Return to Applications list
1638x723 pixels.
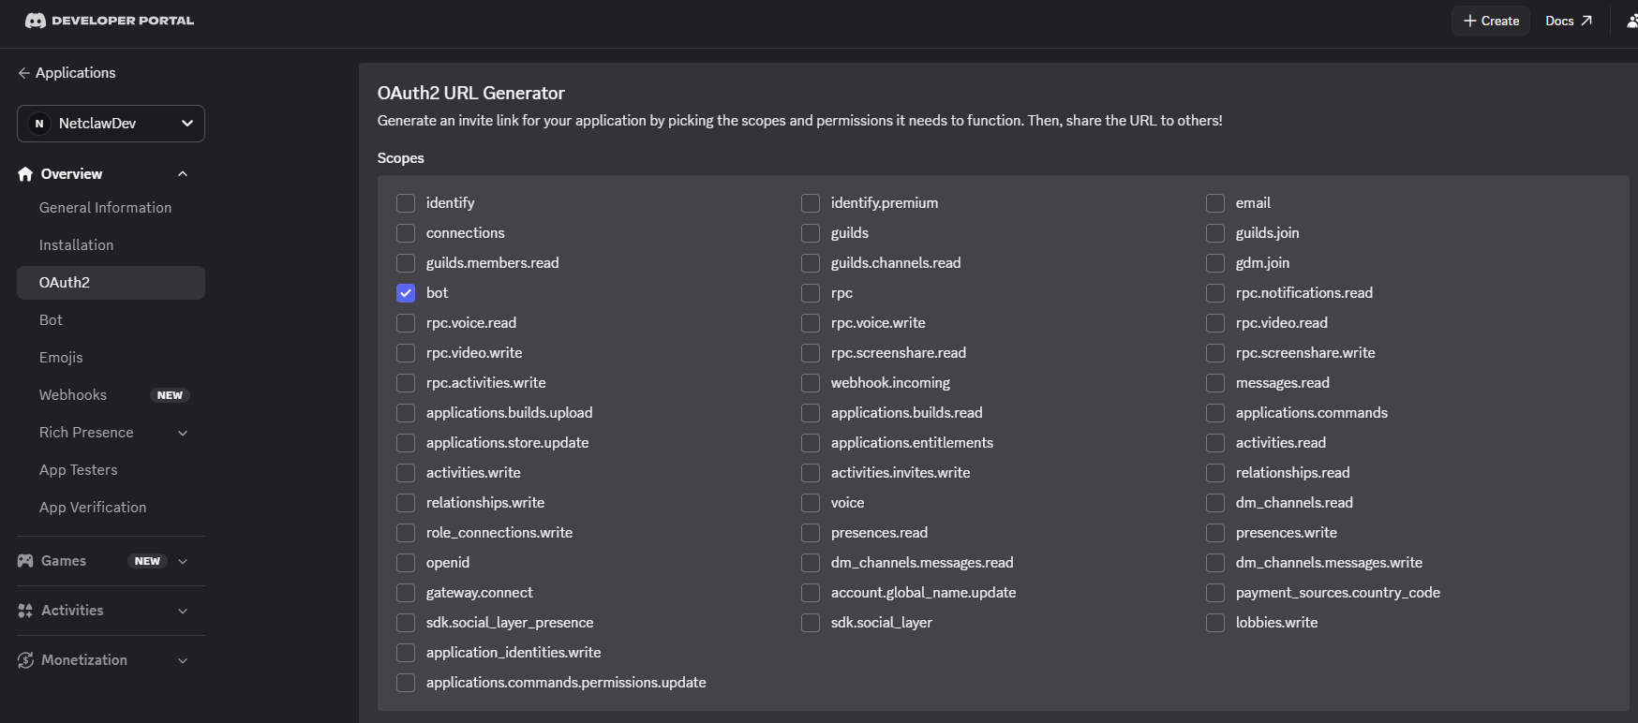pyautogui.click(x=75, y=73)
